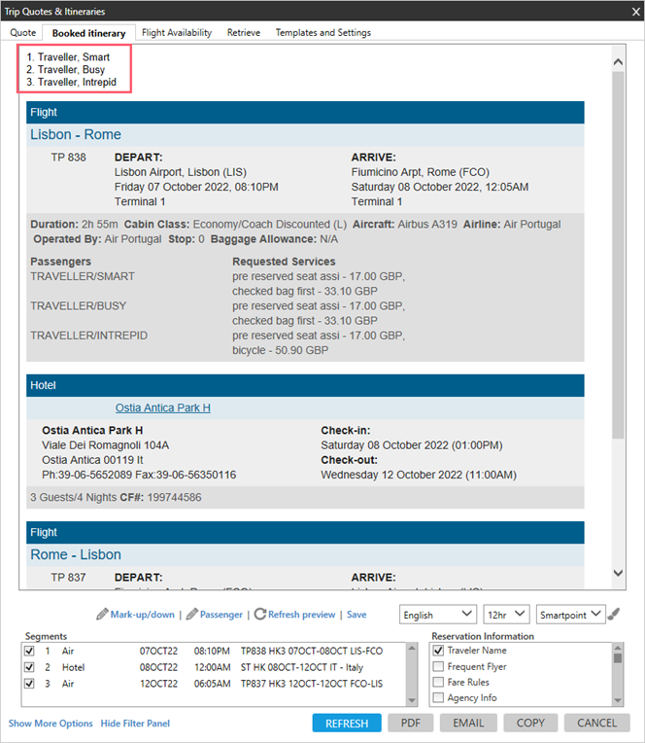Open the Smartpoint style dropdown
This screenshot has height=743, width=645.
pyautogui.click(x=570, y=615)
